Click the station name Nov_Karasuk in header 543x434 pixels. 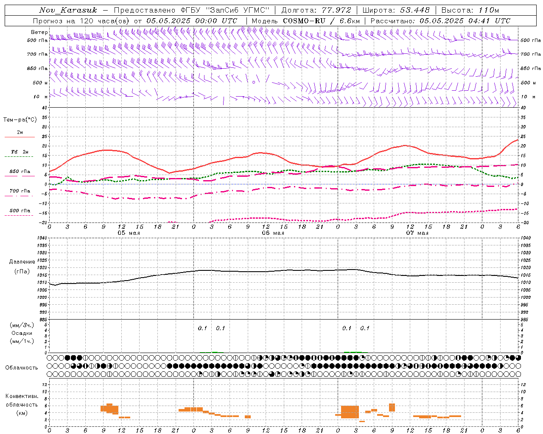point(68,10)
